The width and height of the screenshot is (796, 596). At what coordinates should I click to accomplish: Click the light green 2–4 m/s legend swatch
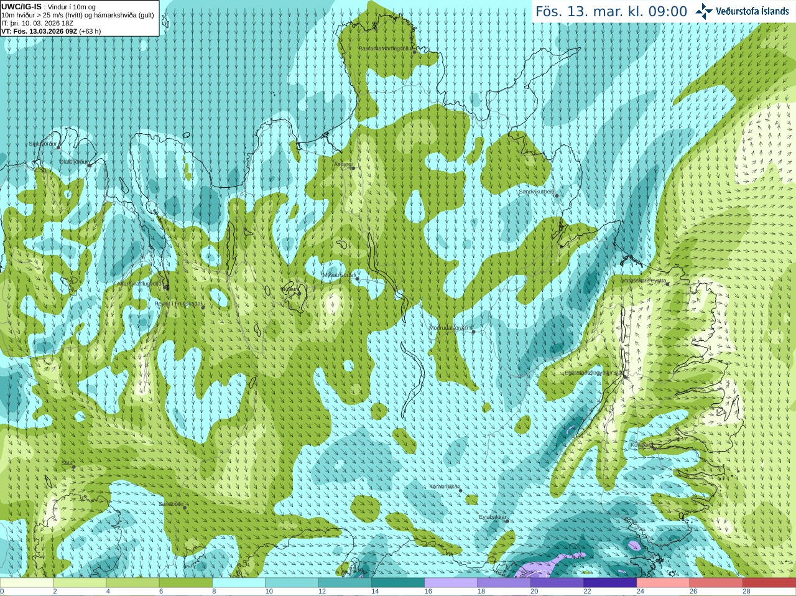(80, 583)
